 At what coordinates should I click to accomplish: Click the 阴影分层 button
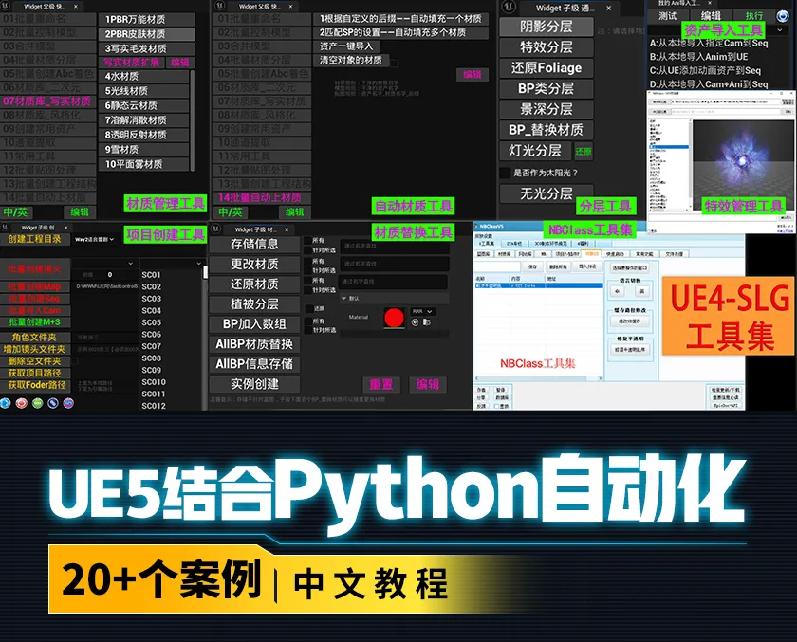click(547, 27)
